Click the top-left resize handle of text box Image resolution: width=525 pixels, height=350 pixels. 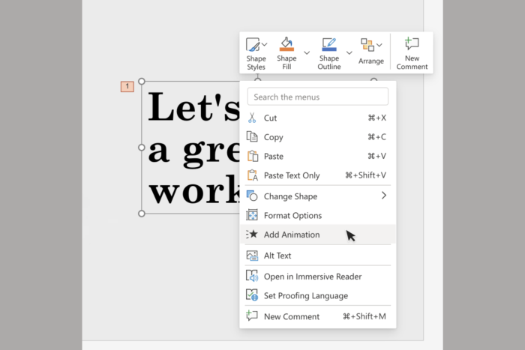[x=142, y=81]
